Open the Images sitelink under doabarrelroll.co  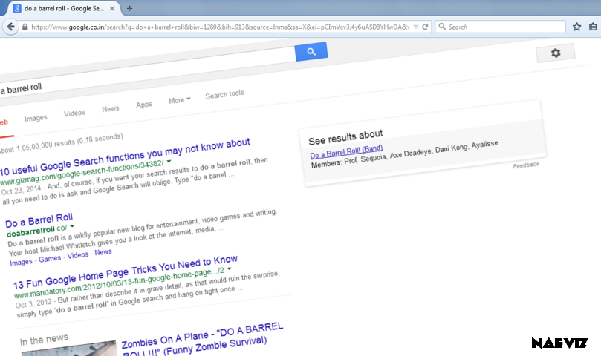(21, 263)
